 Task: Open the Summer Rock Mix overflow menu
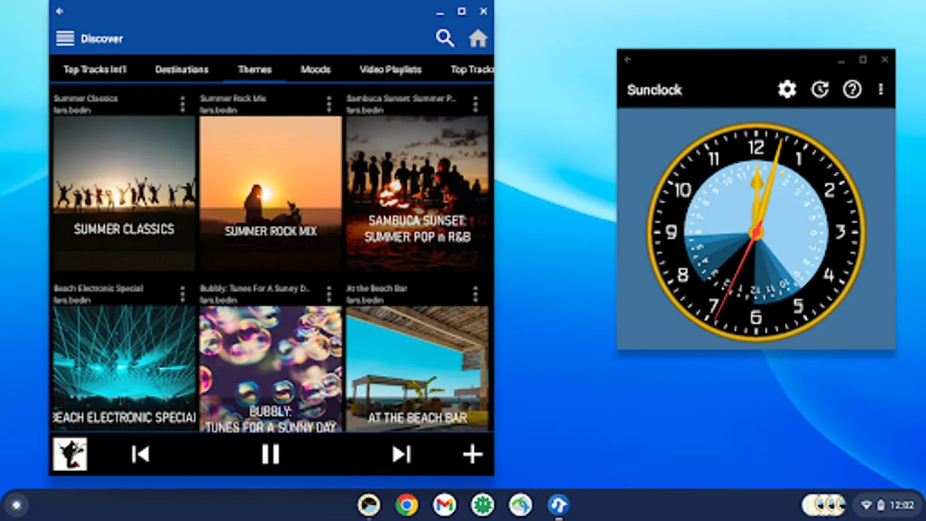click(329, 104)
